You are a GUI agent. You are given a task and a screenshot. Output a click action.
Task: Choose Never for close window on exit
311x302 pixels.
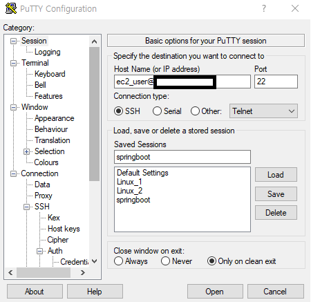click(165, 261)
